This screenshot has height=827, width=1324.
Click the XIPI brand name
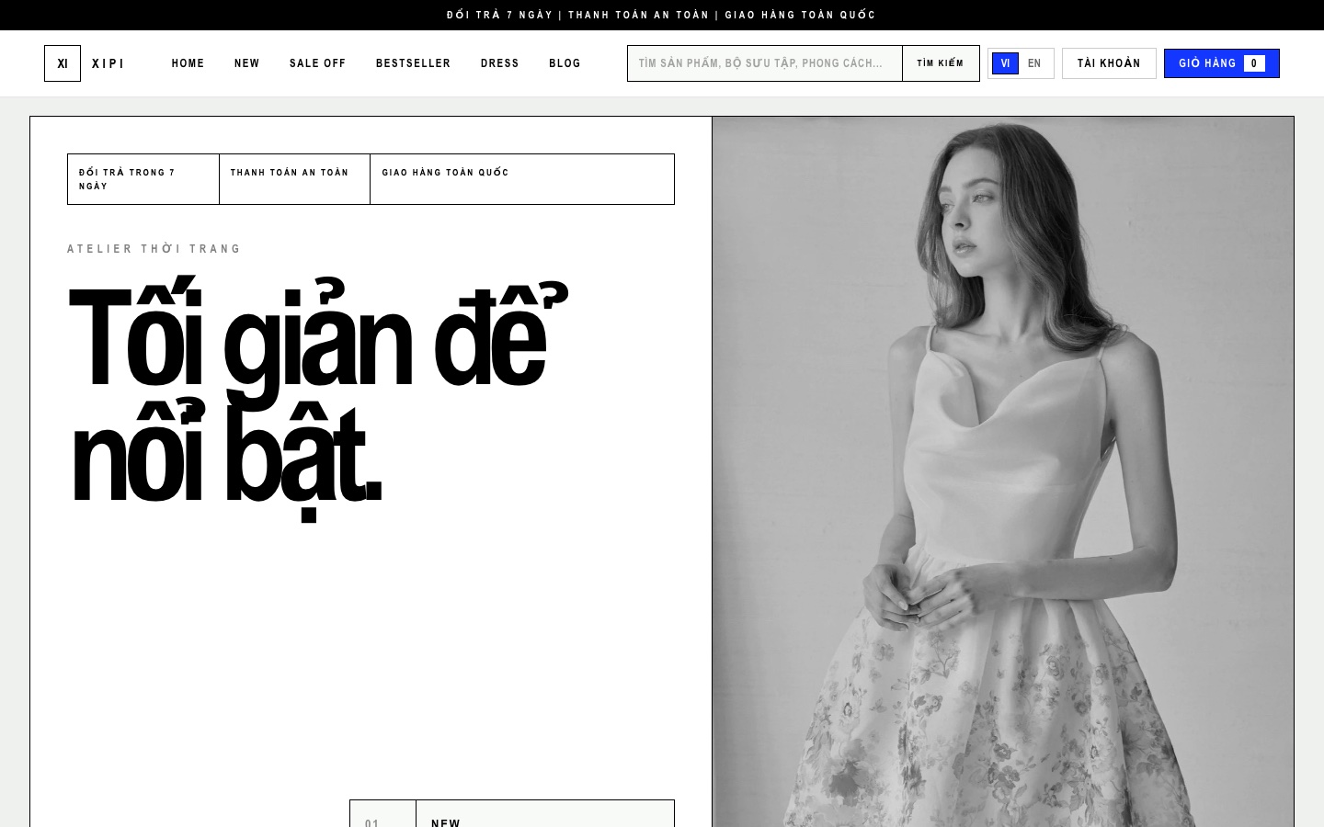click(108, 63)
